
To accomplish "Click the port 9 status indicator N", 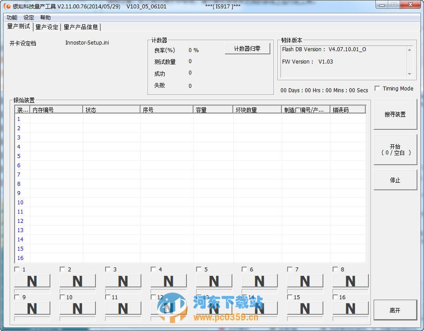I will coord(32,309).
